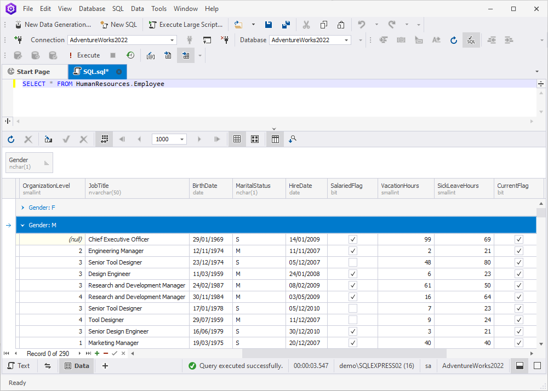Open the Undo history dropdown arrow
The height and width of the screenshot is (391, 548).
[376, 25]
